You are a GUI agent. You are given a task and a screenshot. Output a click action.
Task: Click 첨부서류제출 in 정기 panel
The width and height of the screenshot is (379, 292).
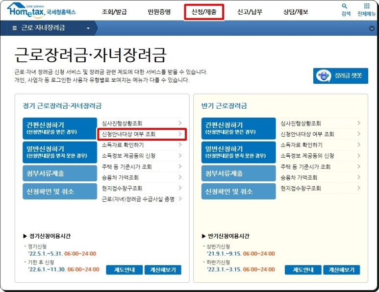point(60,173)
